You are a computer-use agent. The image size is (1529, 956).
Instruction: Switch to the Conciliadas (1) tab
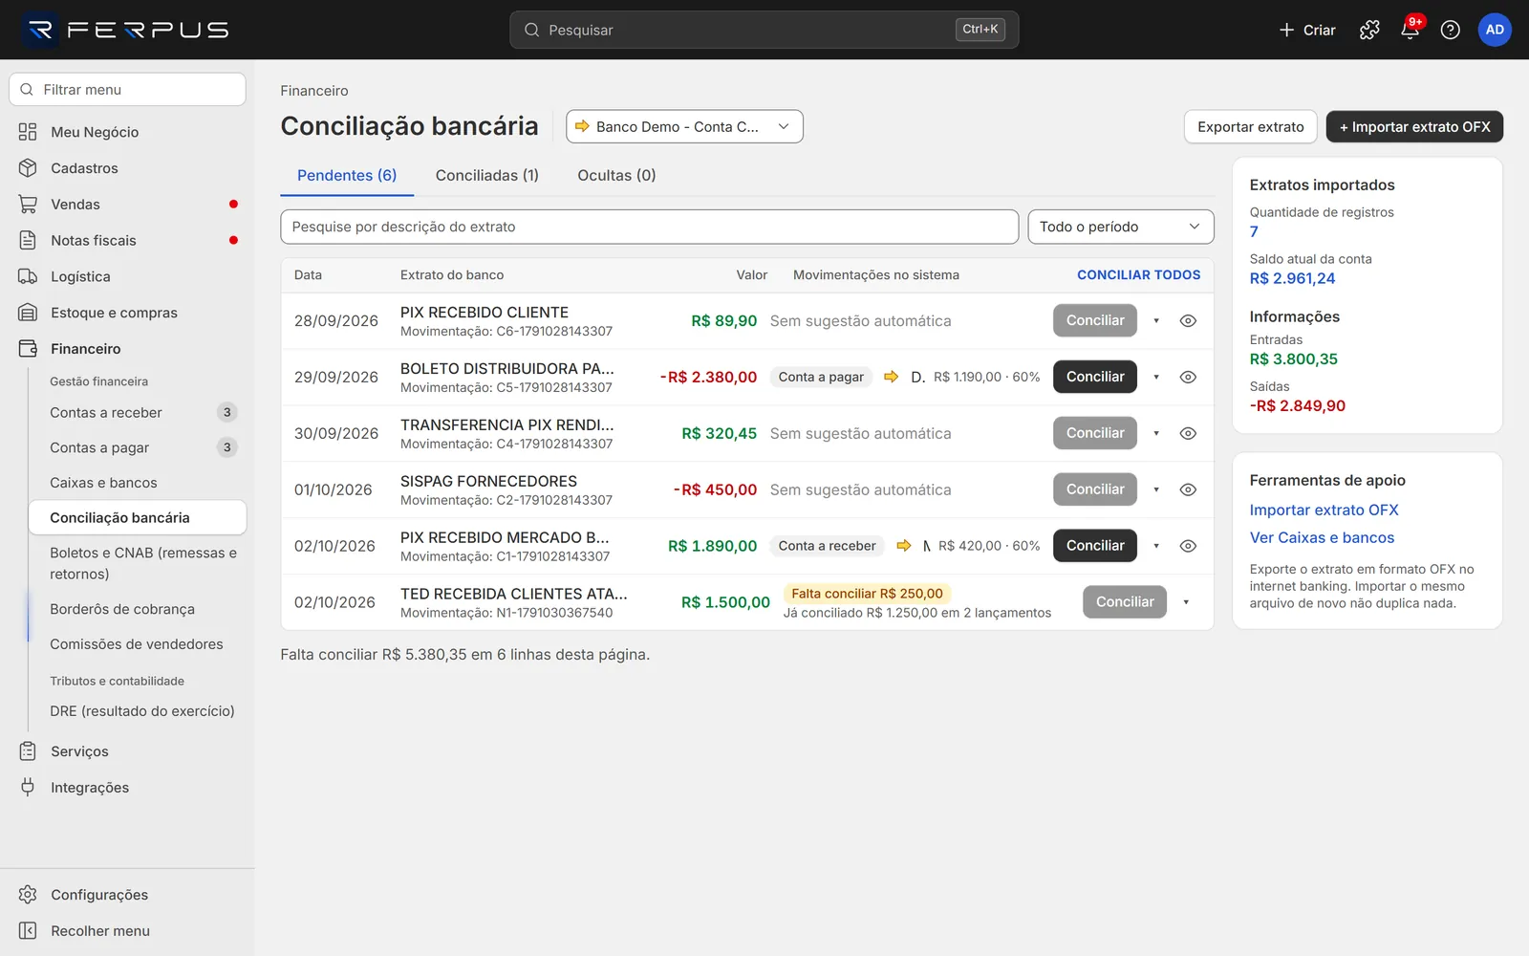click(x=487, y=175)
